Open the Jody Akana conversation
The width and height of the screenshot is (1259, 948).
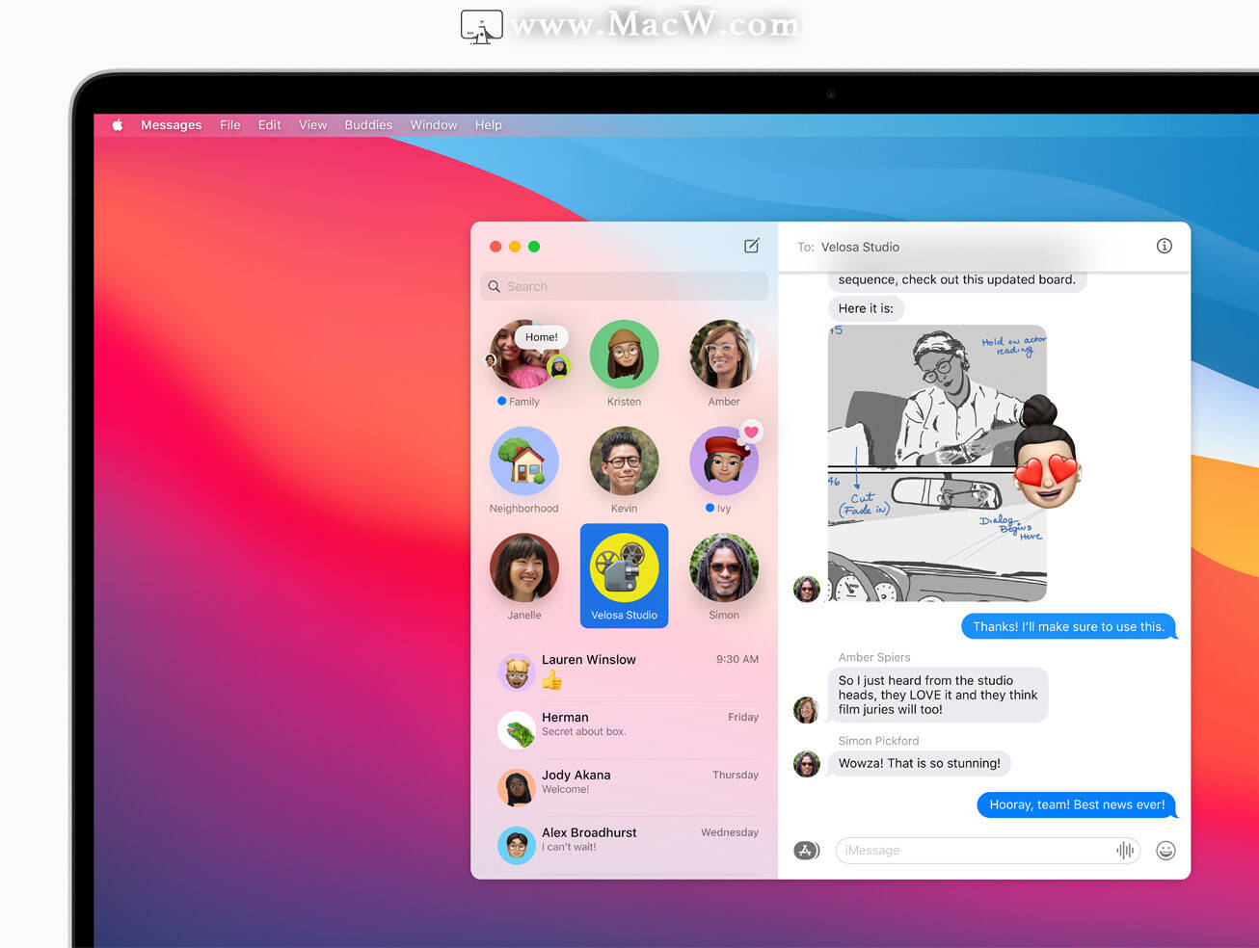click(x=627, y=788)
